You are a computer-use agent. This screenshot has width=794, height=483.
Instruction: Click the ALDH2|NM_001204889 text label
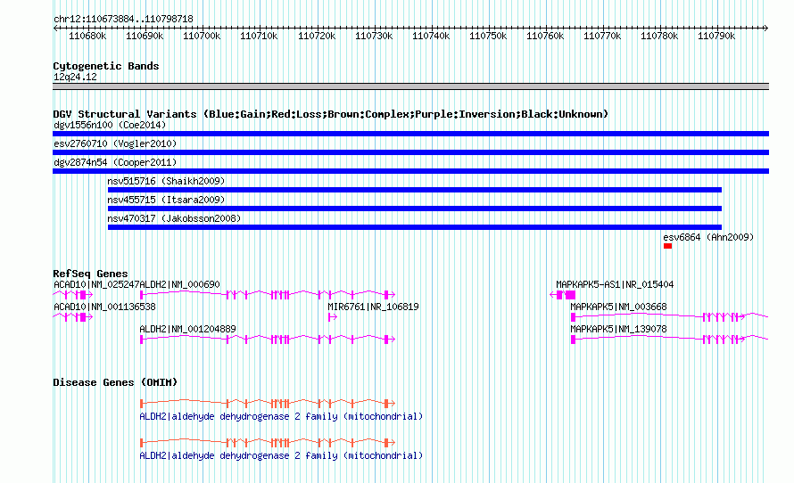[187, 329]
